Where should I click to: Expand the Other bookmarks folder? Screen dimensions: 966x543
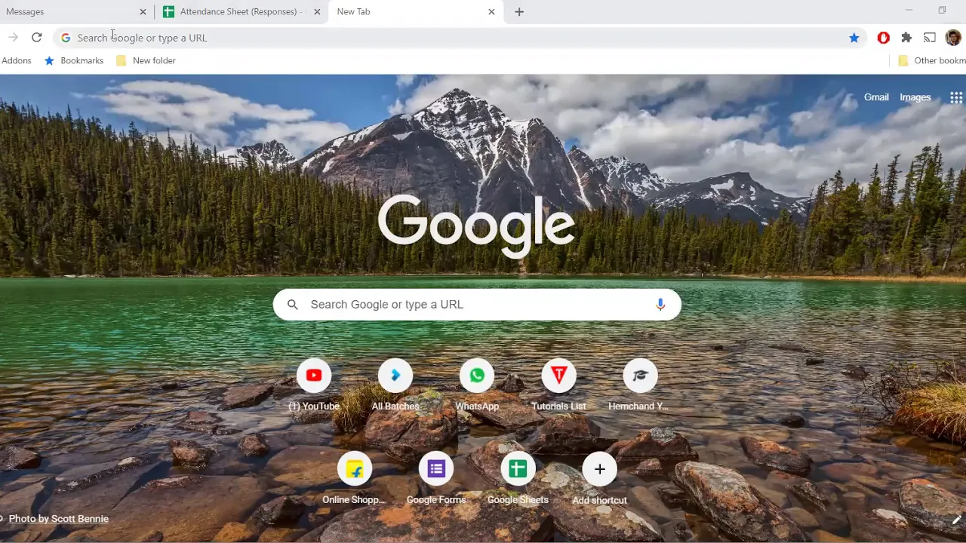(932, 60)
